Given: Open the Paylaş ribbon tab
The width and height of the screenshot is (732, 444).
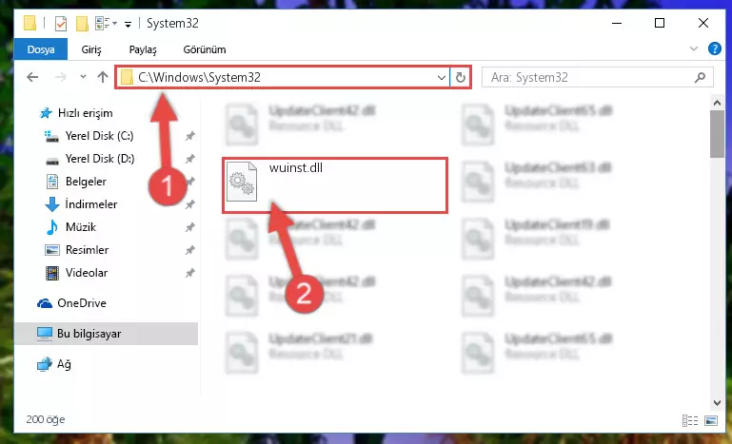Looking at the screenshot, I should pos(143,49).
